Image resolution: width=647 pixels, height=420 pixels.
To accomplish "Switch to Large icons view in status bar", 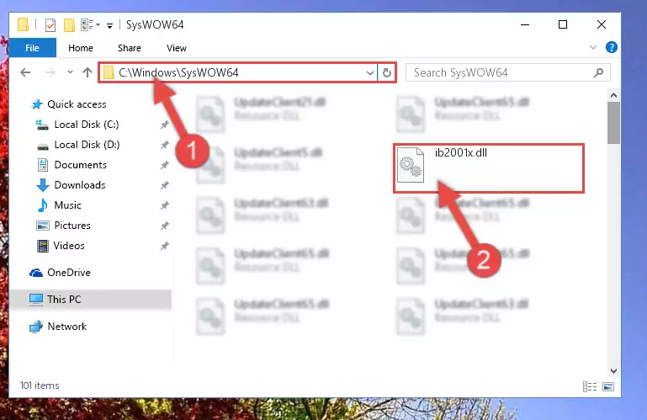I will coord(608,386).
